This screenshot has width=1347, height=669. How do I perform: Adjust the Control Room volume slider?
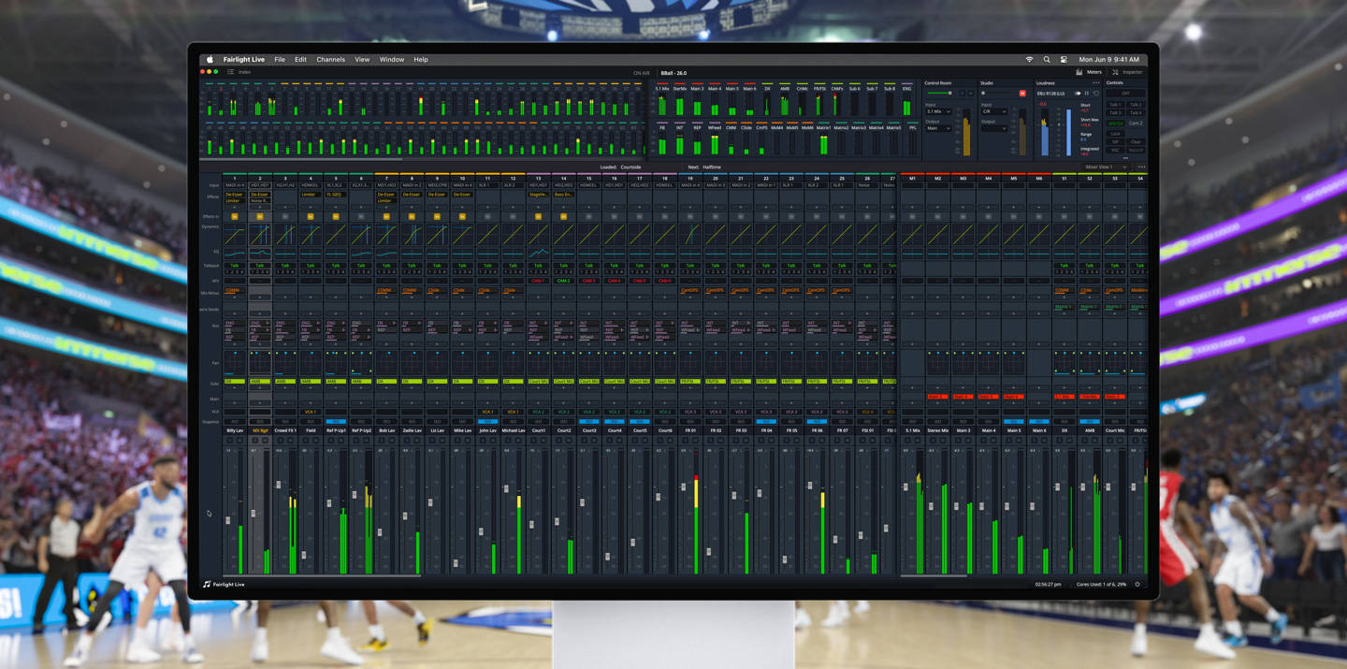tap(950, 94)
